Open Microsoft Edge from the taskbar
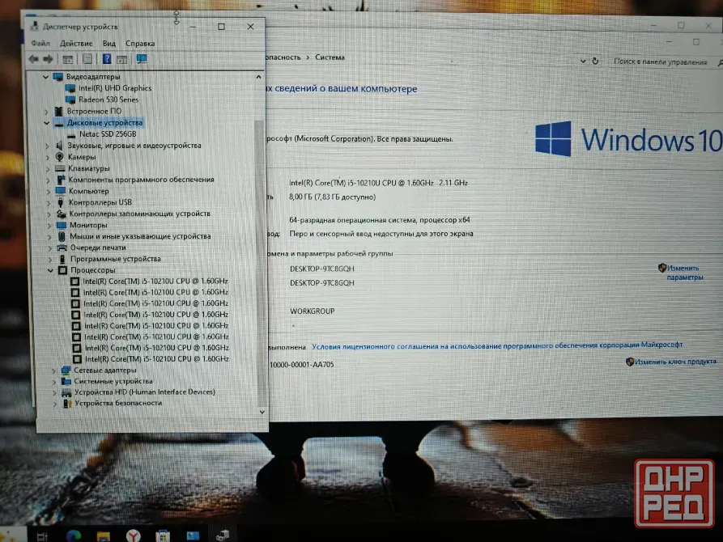 (x=74, y=536)
